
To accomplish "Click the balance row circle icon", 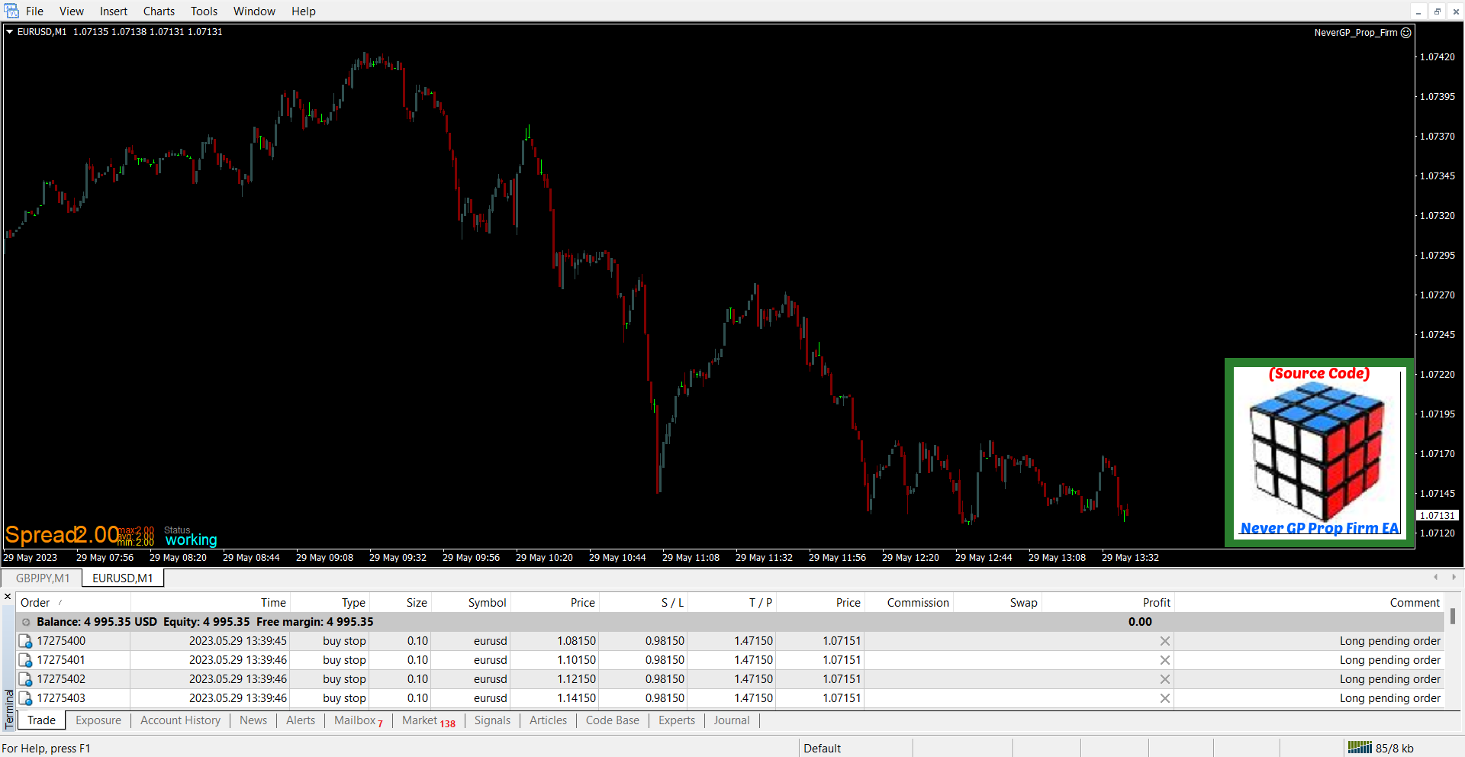I will (26, 622).
